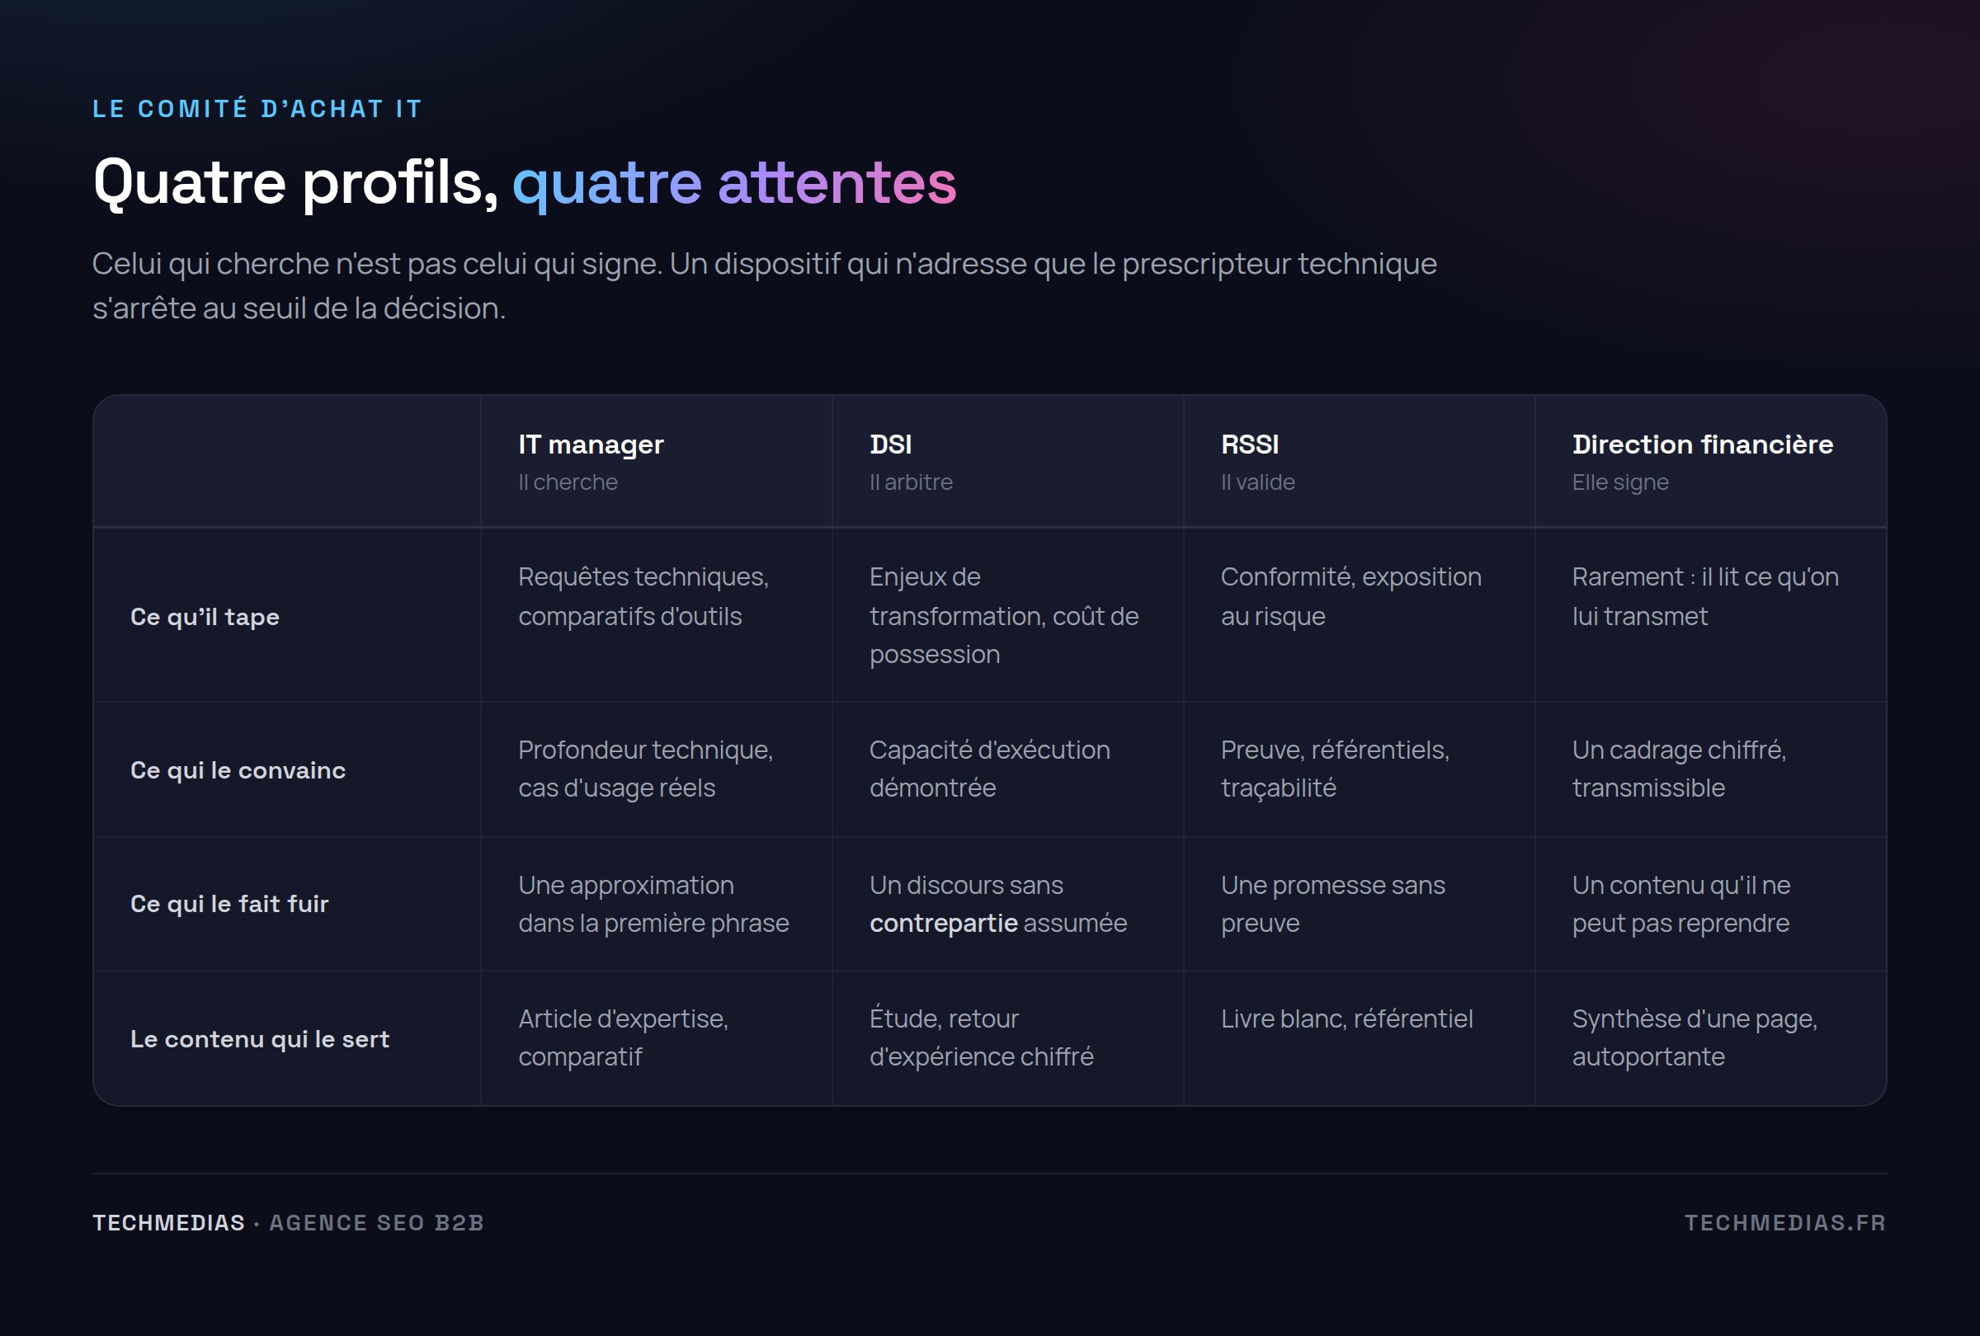Click the 'Il arbitre' subtitle
This screenshot has height=1336, width=1980.
[x=911, y=482]
